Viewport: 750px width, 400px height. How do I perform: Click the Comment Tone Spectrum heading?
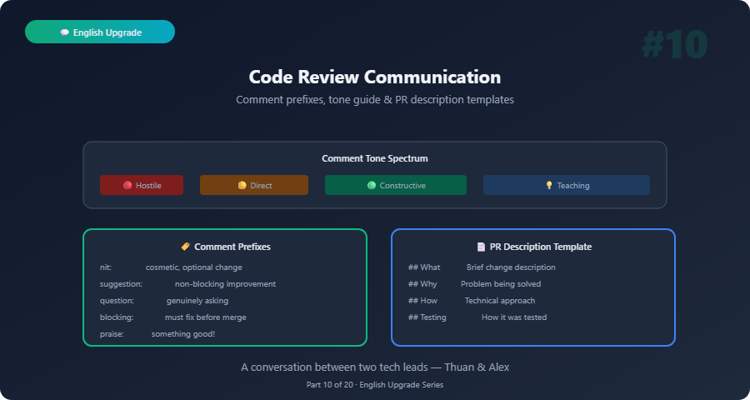pos(375,158)
